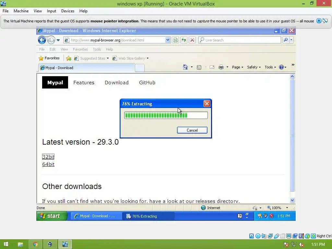The height and width of the screenshot is (249, 332).
Task: Click the compatibility view icon in address bar
Action: [175, 40]
